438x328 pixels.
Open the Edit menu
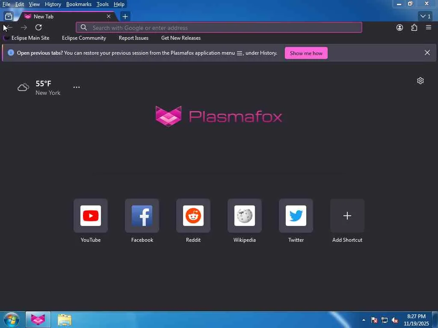point(19,4)
